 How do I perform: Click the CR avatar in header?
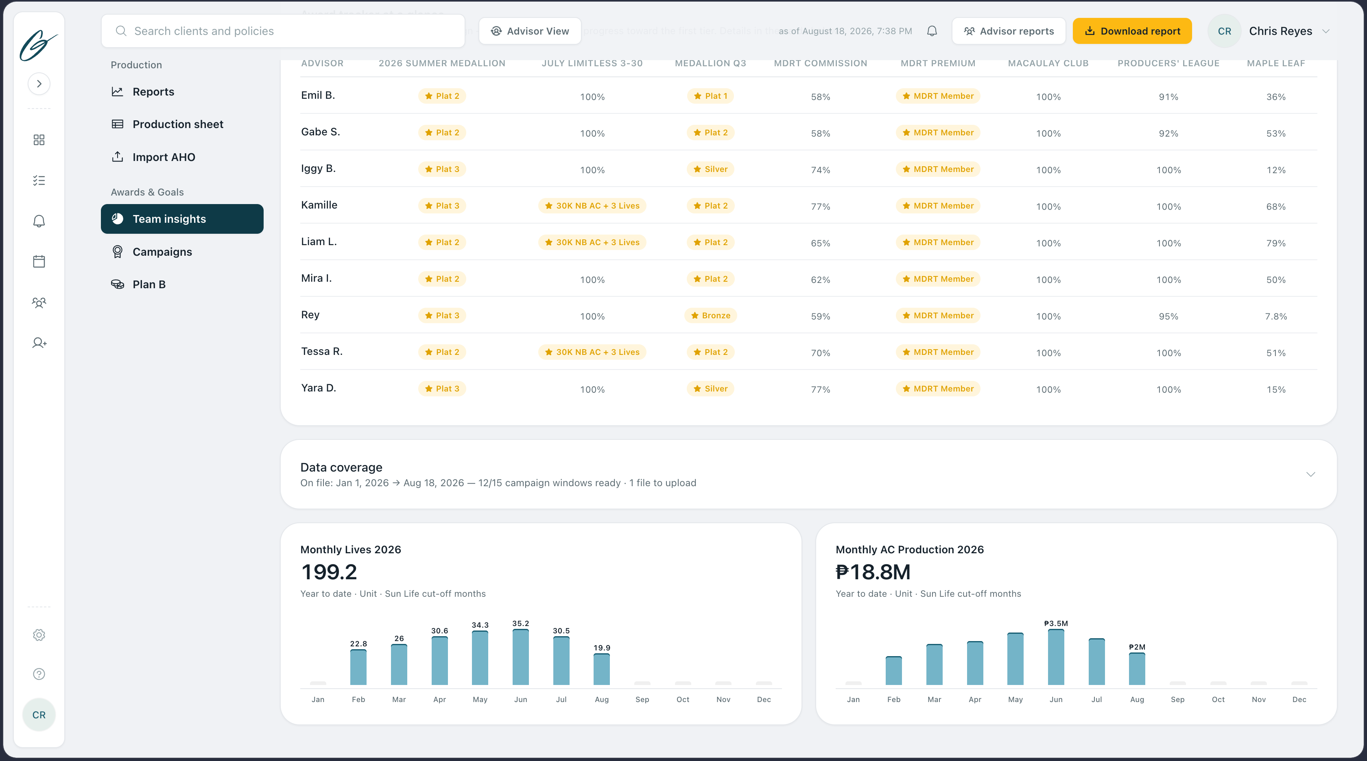[x=1224, y=31]
